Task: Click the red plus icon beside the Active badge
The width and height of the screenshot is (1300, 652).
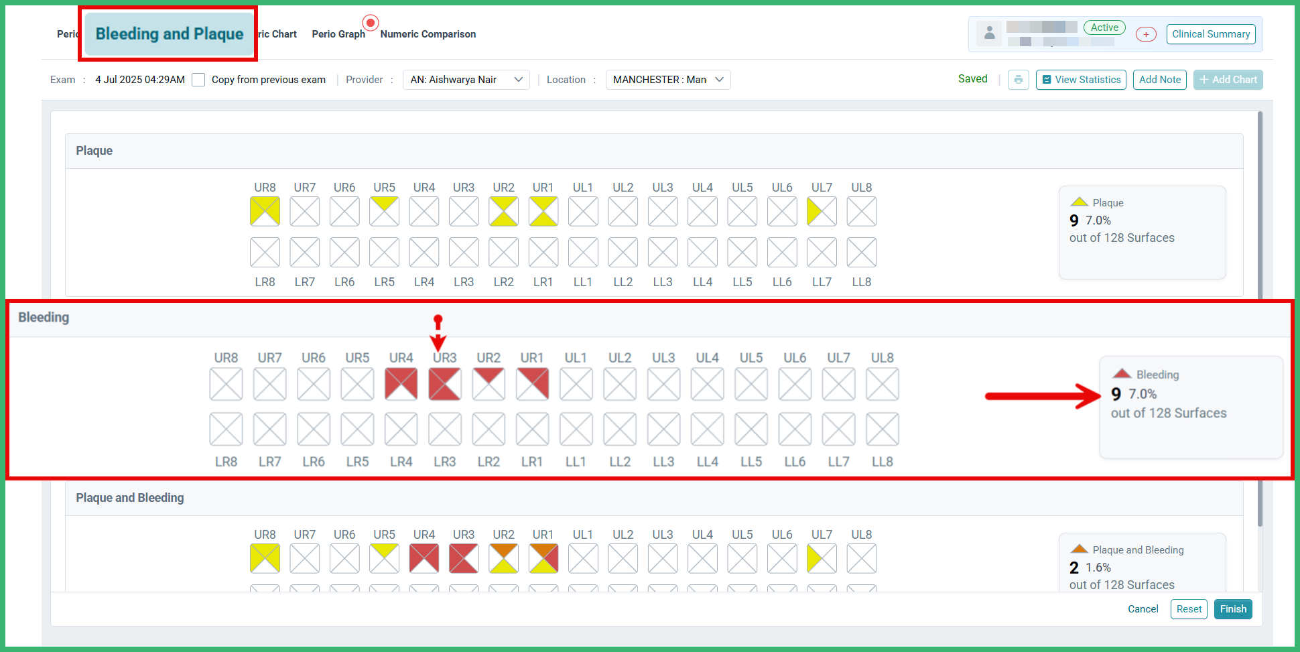Action: [x=1146, y=34]
